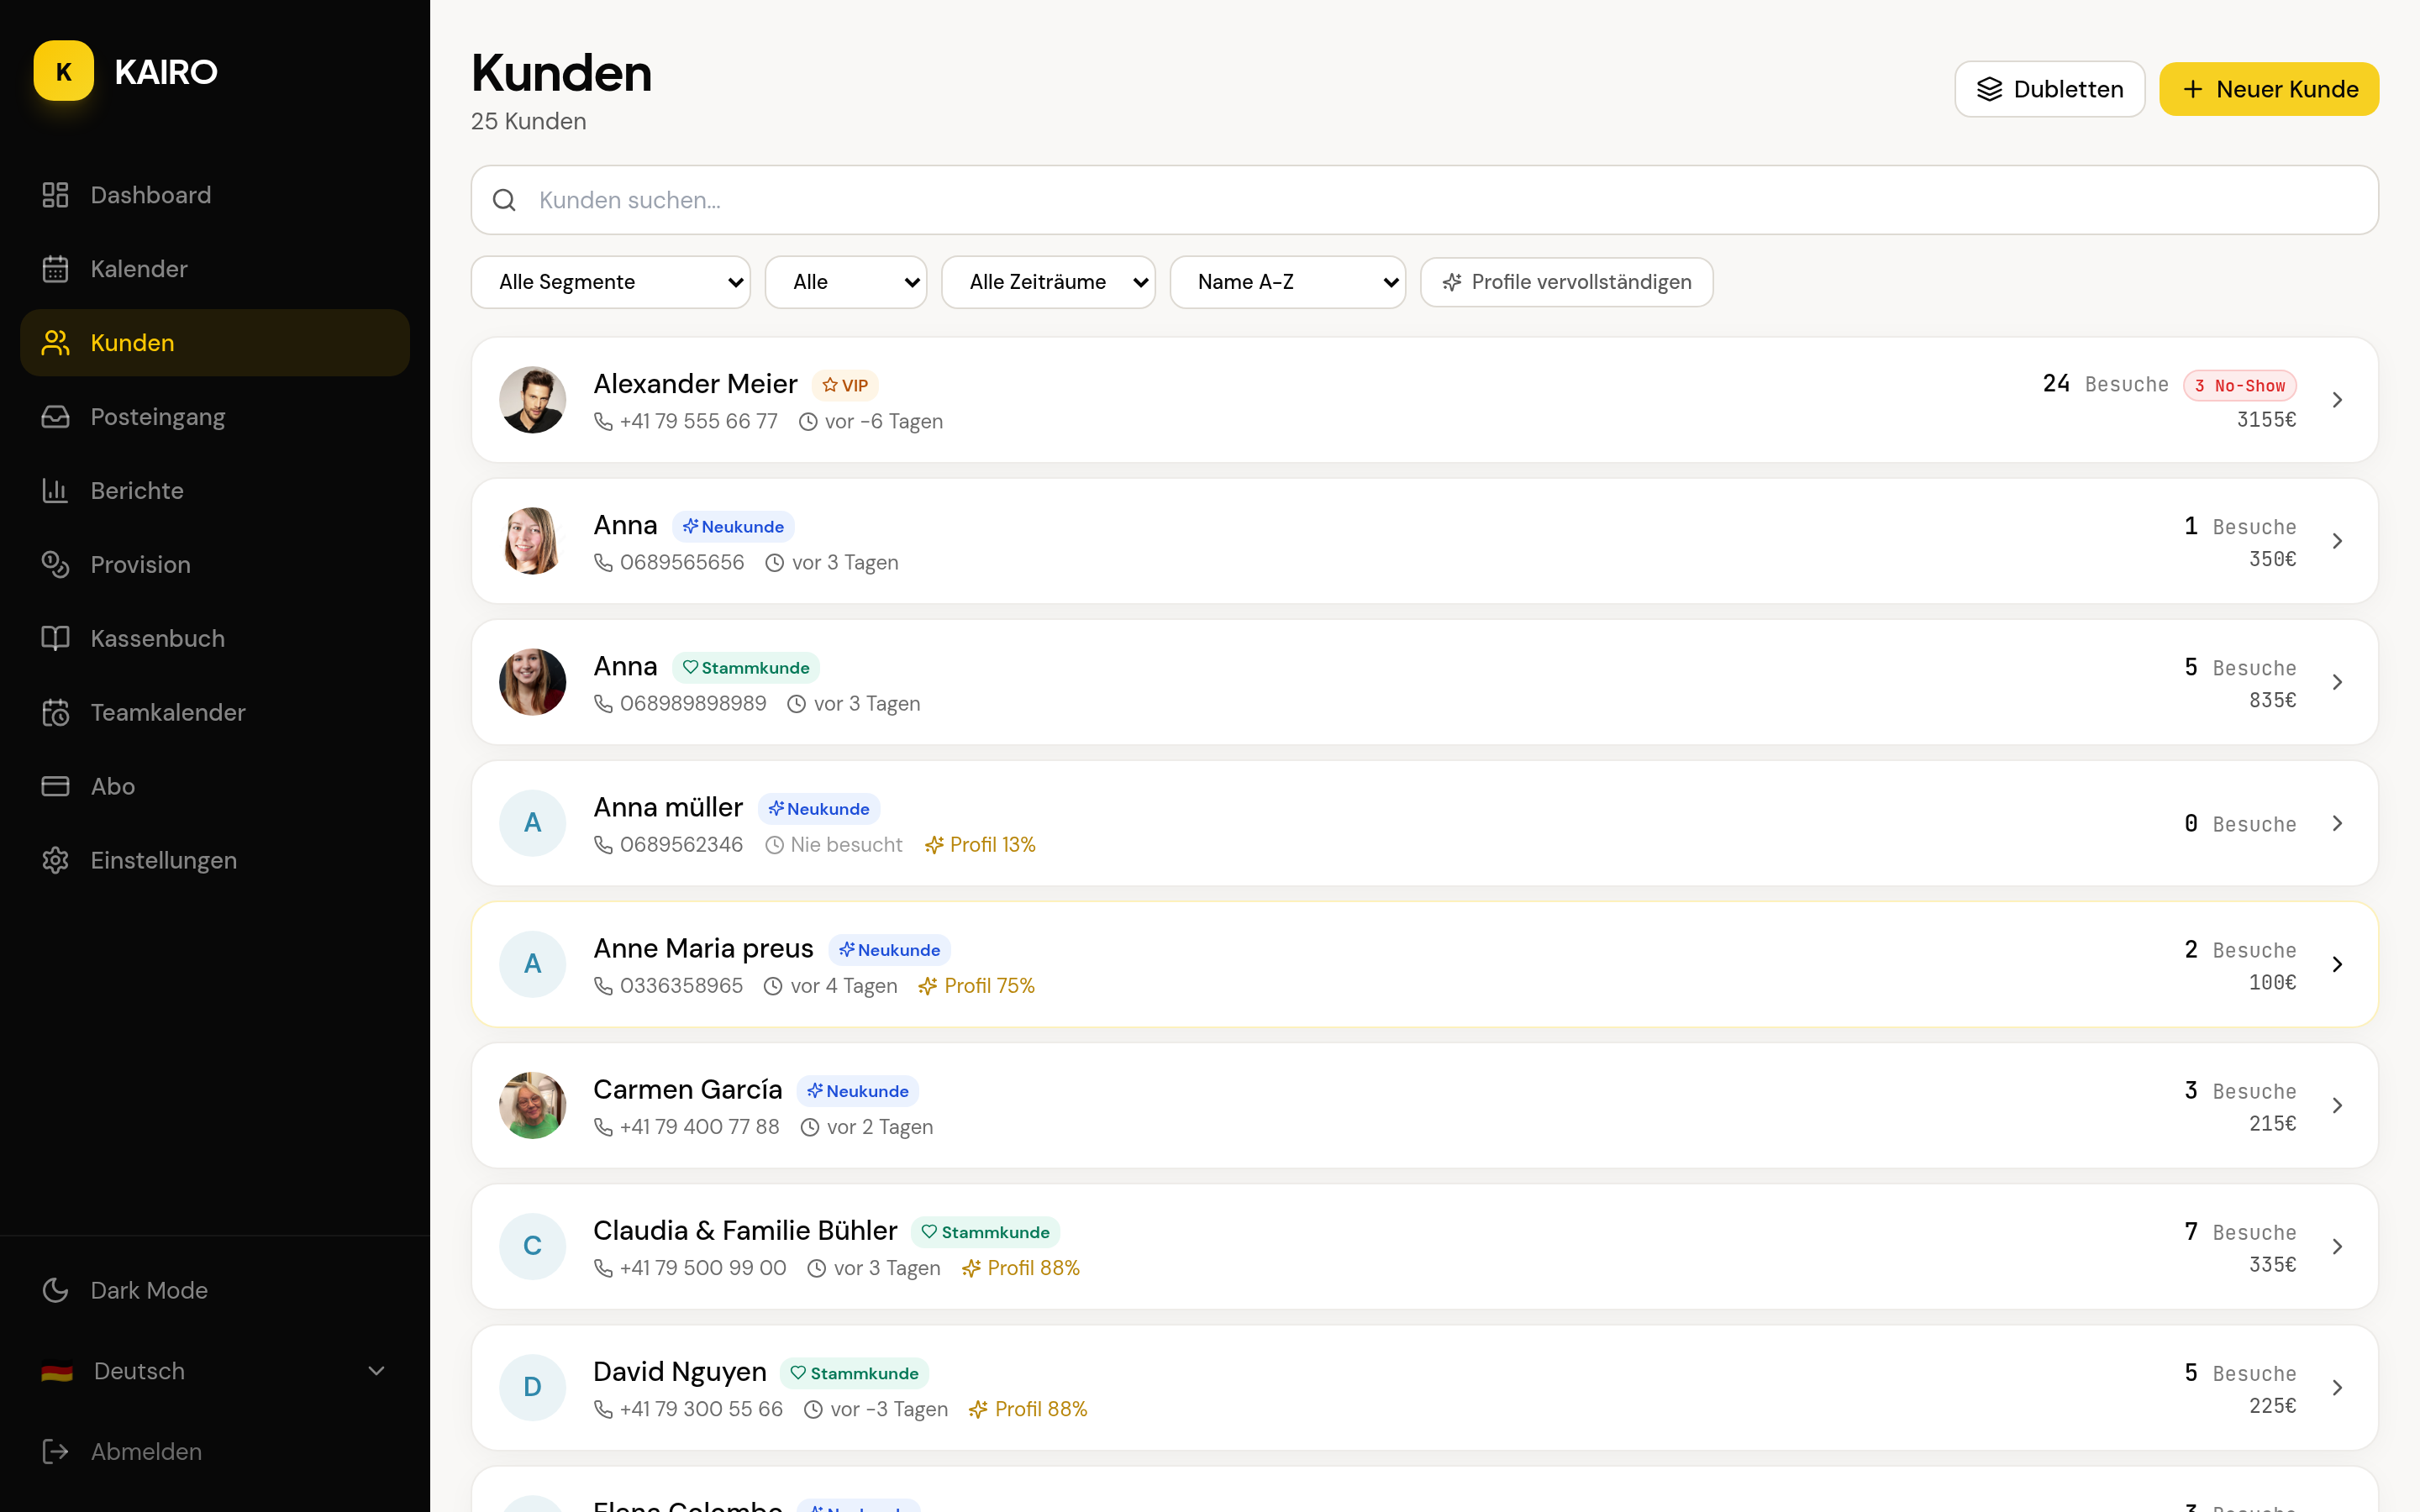Click the Stammkunde badge on Anna
The image size is (2420, 1512).
click(x=745, y=668)
